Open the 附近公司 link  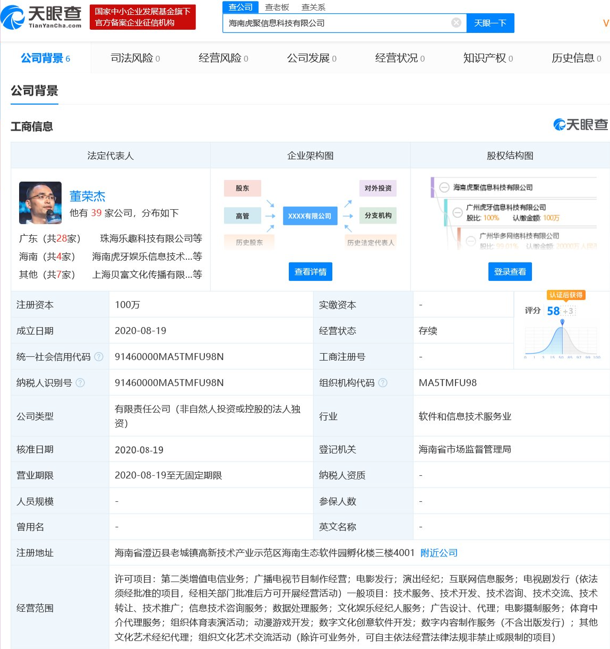click(x=438, y=552)
